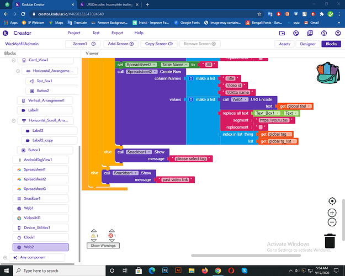This screenshot has height=276, width=345.
Task: Center the workspace with the target icon
Action: click(332, 201)
